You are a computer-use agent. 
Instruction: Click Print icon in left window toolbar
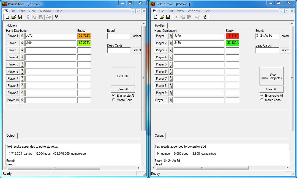tap(48, 17)
